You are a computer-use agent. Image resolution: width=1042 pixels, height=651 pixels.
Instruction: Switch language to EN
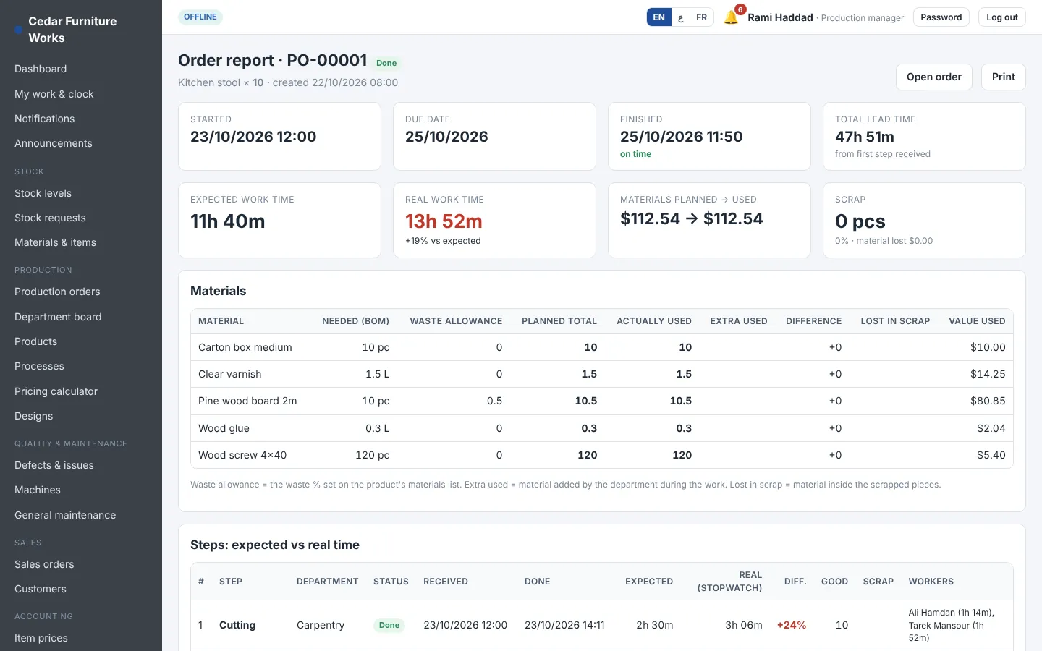658,17
